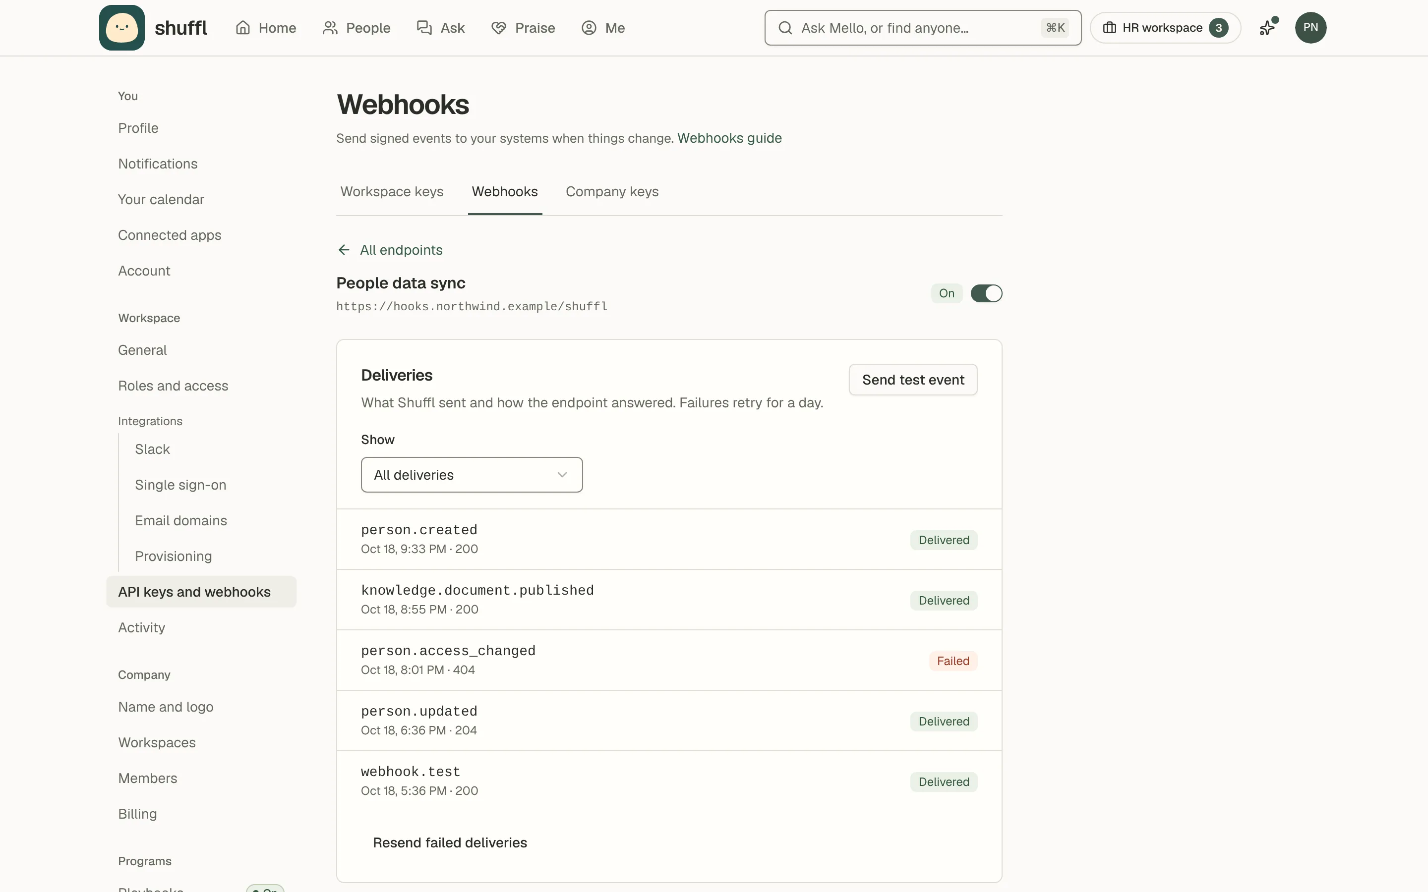Screen dimensions: 1428x892
Task: Switch to the Company keys tab
Action: tap(612, 192)
